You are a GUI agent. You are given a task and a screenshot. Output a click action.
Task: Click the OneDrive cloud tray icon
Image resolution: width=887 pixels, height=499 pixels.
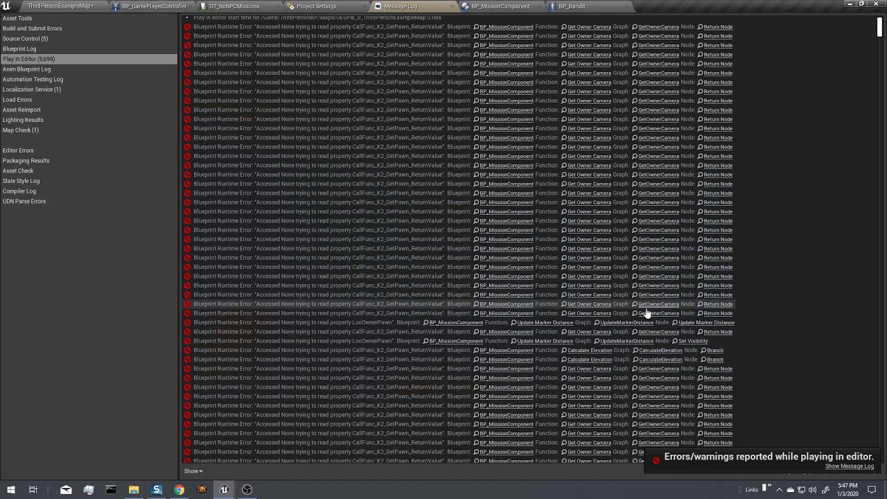coord(790,490)
